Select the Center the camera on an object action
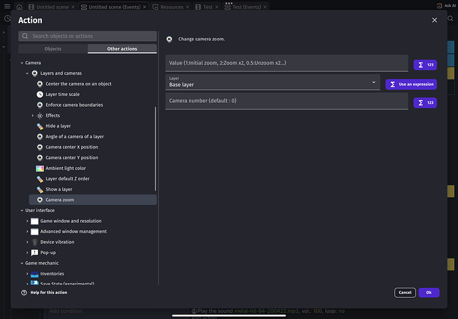Viewport: 458px width, 319px height. [78, 84]
